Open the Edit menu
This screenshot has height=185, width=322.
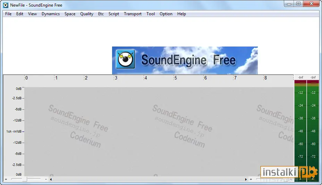coord(20,14)
